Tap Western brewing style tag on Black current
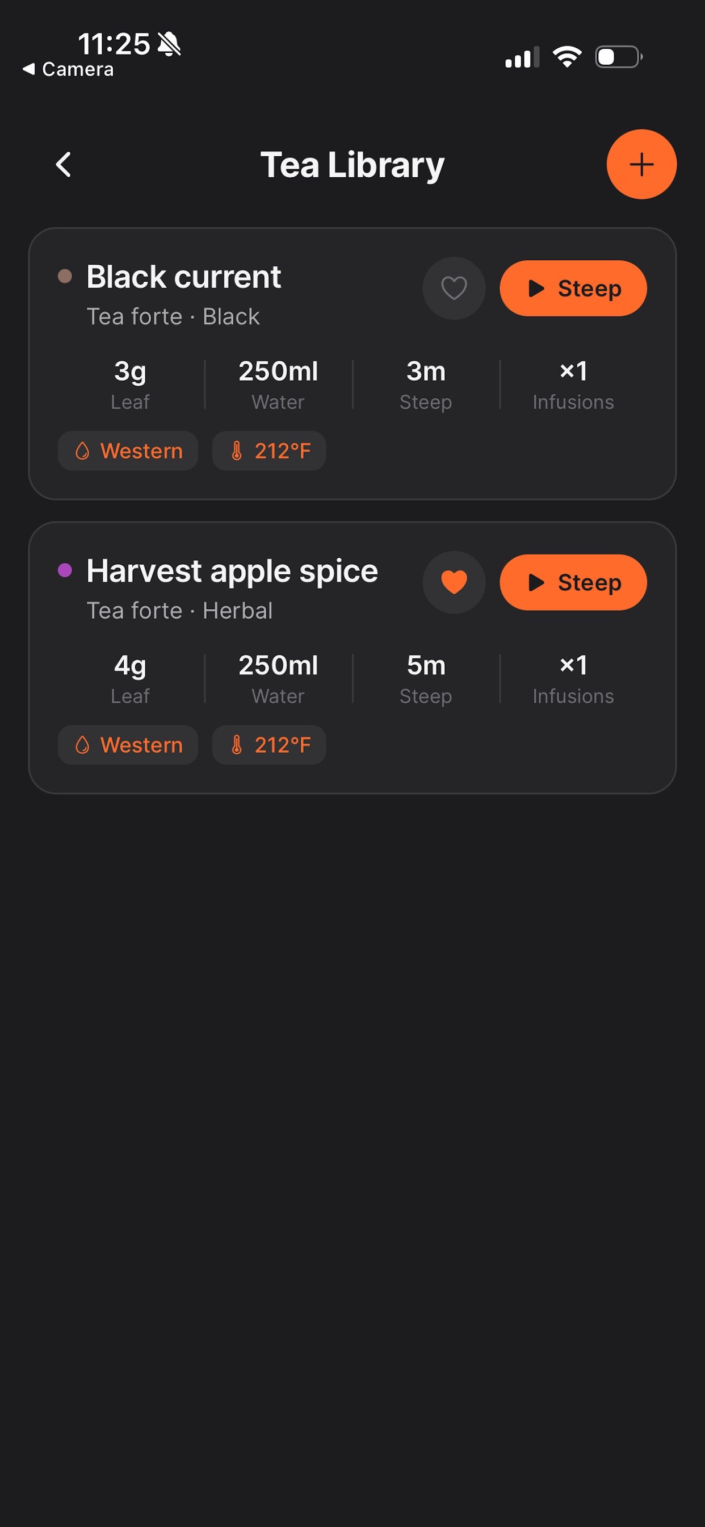Viewport: 705px width, 1527px height. (x=128, y=450)
